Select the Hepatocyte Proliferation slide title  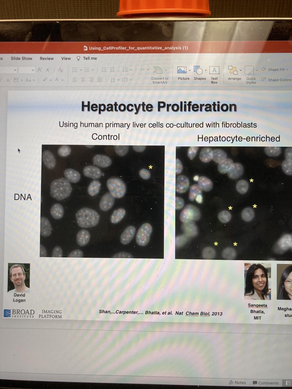tap(159, 107)
